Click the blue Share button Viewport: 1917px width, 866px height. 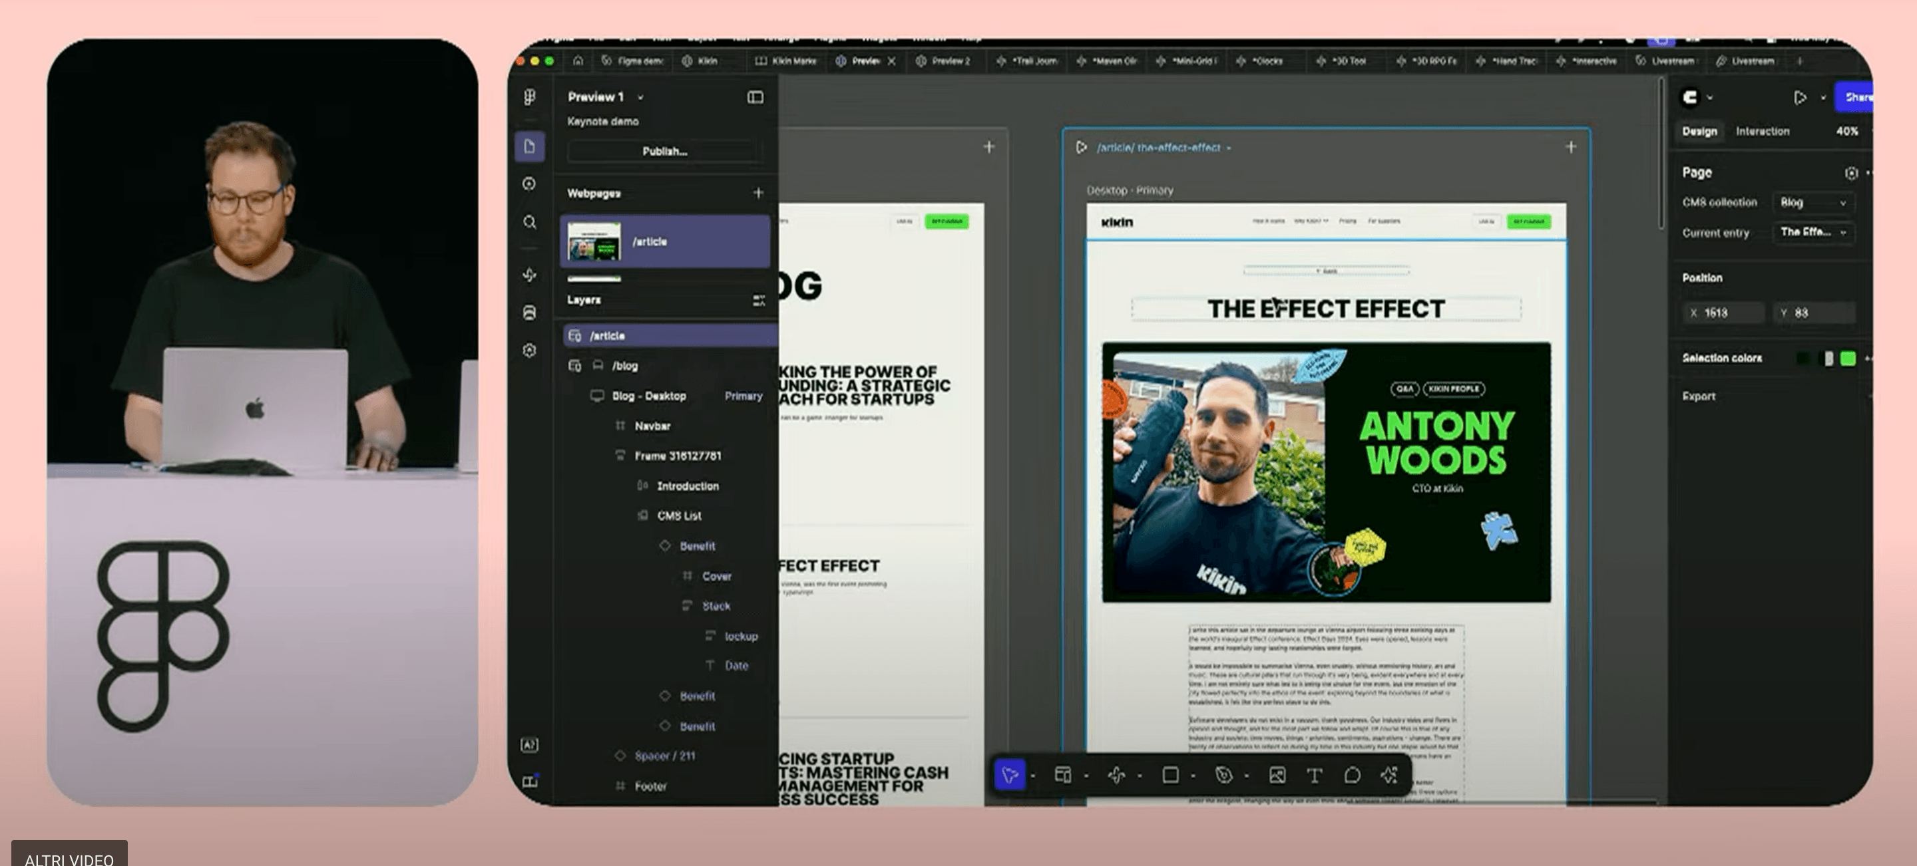(1856, 97)
